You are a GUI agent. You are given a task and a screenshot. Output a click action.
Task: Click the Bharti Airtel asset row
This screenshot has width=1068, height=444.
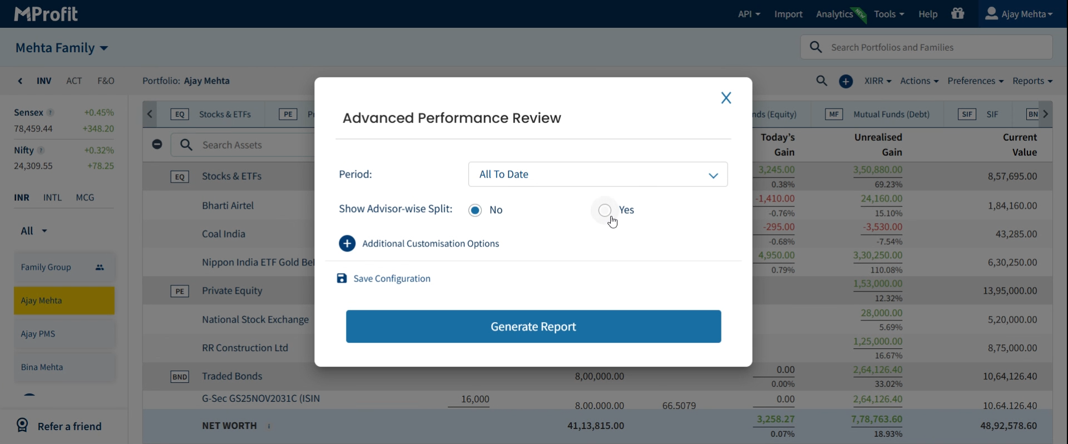(x=228, y=205)
